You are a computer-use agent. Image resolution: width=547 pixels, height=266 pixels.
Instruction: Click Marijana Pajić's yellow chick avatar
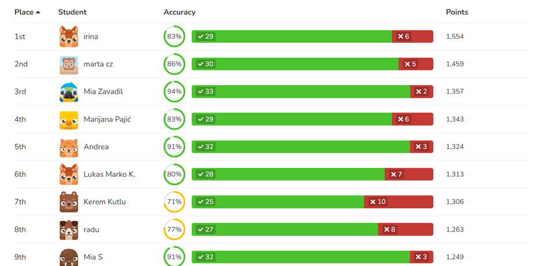pyautogui.click(x=69, y=120)
